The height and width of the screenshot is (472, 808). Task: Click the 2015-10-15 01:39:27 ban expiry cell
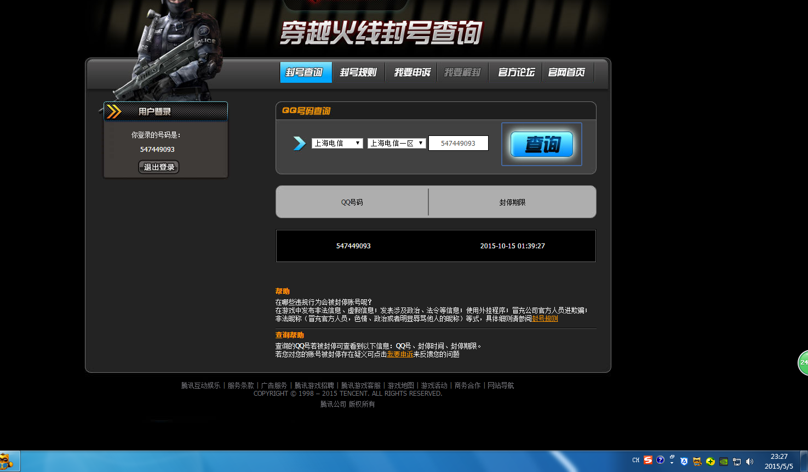tap(512, 246)
